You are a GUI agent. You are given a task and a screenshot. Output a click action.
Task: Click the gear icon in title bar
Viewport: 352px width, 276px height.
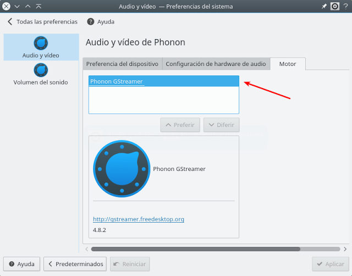(x=335, y=6)
